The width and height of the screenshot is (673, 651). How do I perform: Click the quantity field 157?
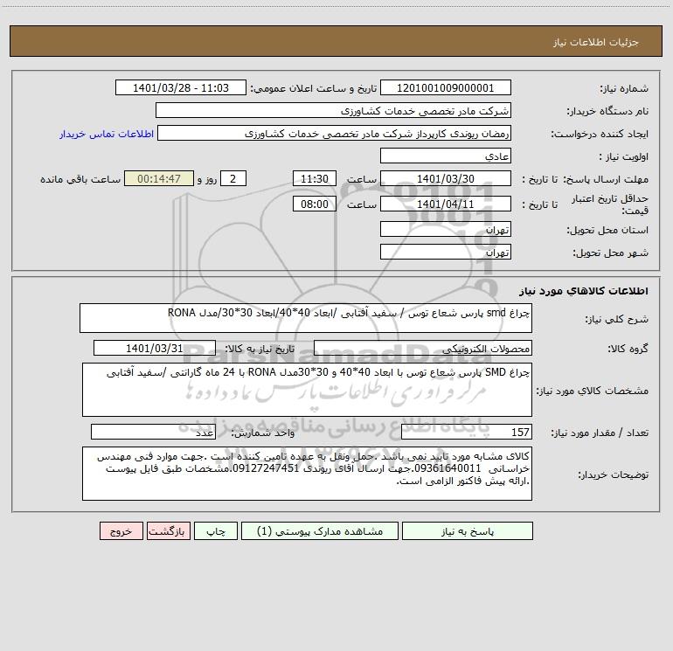point(467,432)
